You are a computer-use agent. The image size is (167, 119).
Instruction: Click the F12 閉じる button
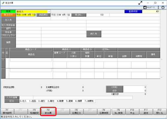click(160, 111)
